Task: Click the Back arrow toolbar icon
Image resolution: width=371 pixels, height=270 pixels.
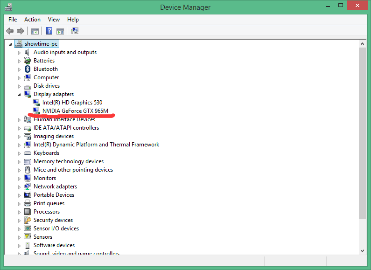Action: (x=10, y=31)
